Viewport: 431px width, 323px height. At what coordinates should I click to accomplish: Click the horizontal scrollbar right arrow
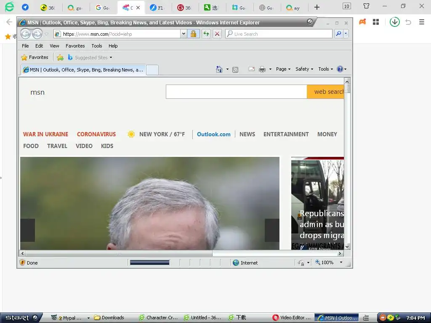point(340,253)
